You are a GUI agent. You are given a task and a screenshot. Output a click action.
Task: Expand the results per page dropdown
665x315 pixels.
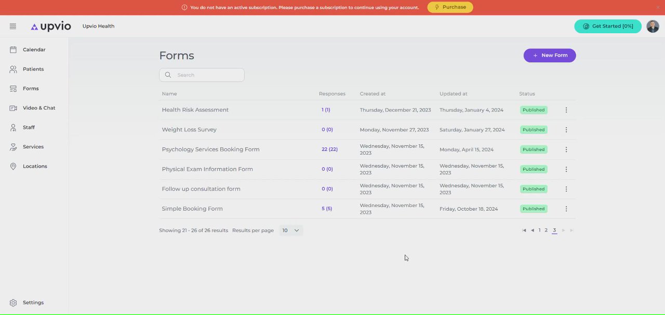click(x=291, y=230)
